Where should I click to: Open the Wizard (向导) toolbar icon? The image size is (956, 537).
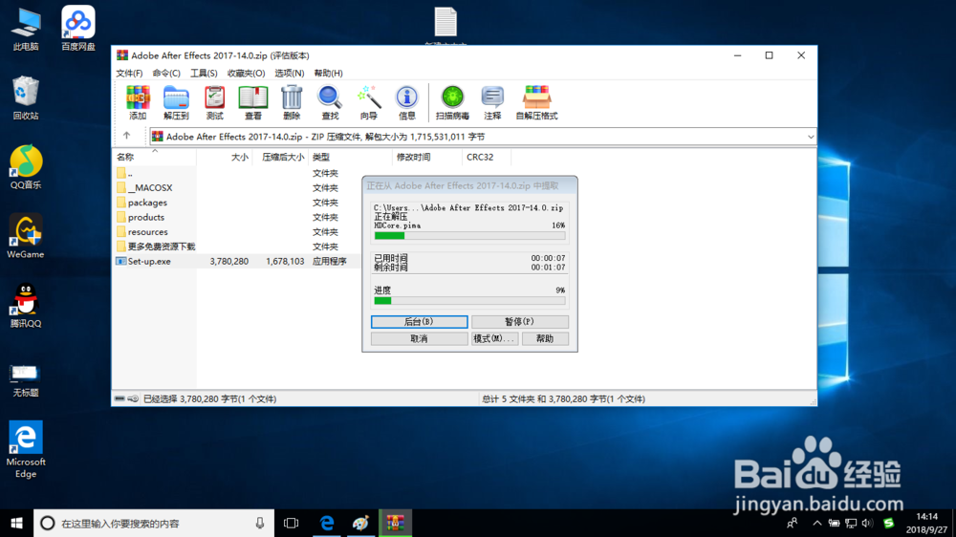368,102
